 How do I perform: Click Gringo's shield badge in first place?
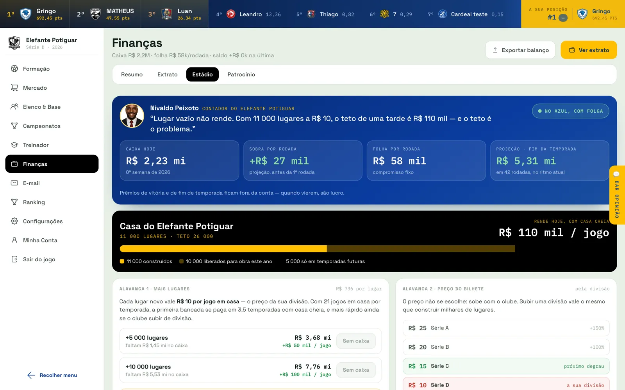pyautogui.click(x=26, y=14)
